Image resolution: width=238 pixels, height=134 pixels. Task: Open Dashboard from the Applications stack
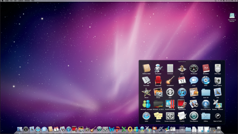point(194,68)
